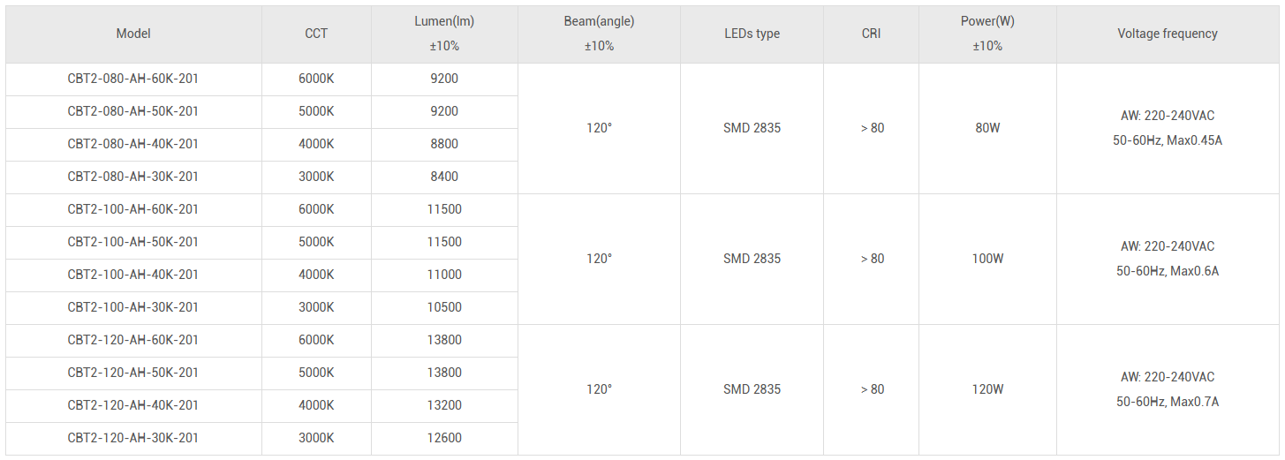Click the 120W power cell
The image size is (1285, 460).
[x=987, y=389]
